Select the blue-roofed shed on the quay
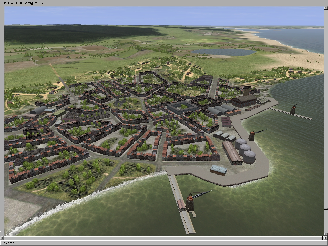Image resolution: width=328 pixels, height=246 pixels. click(219, 170)
